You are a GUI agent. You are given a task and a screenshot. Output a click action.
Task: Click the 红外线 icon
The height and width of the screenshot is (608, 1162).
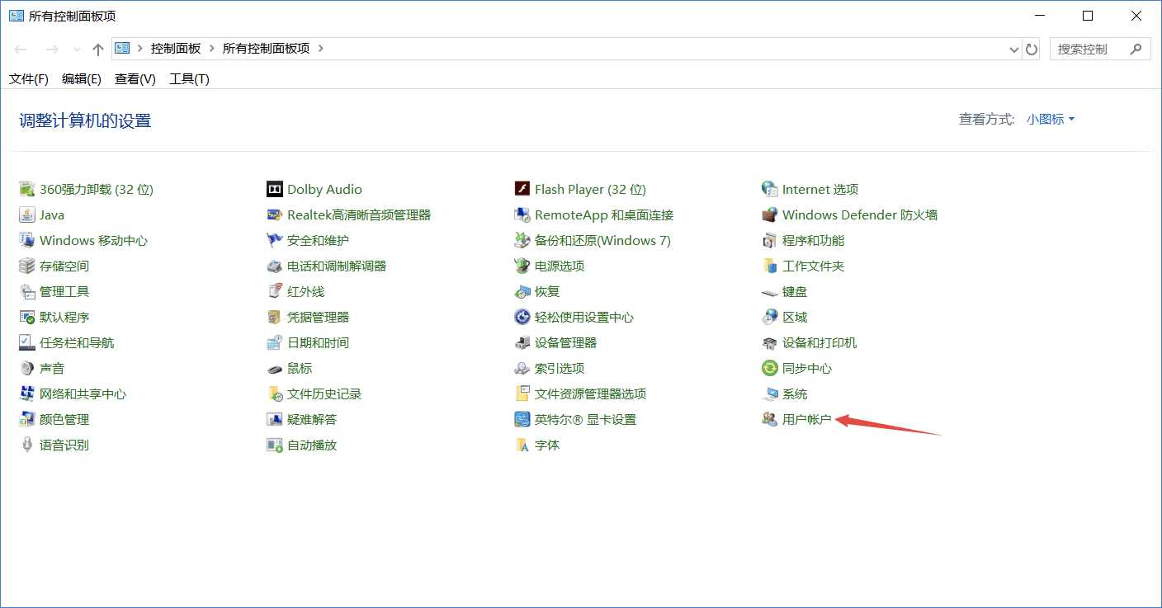pyautogui.click(x=275, y=291)
